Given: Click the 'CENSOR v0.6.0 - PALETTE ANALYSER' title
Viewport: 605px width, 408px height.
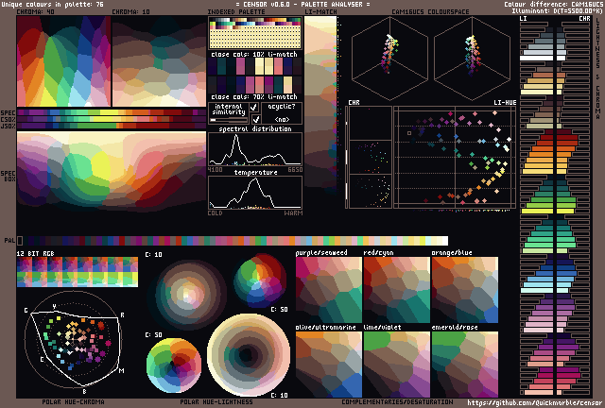Looking at the screenshot, I should (x=302, y=4).
